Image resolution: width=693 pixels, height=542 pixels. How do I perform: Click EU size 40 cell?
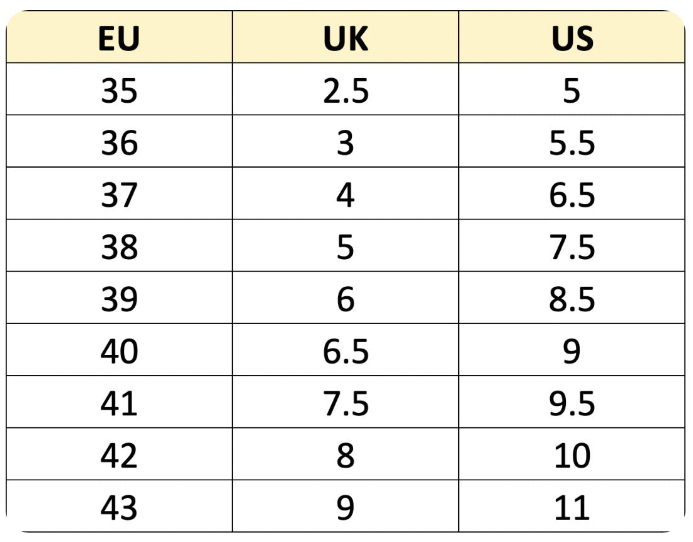coord(119,352)
